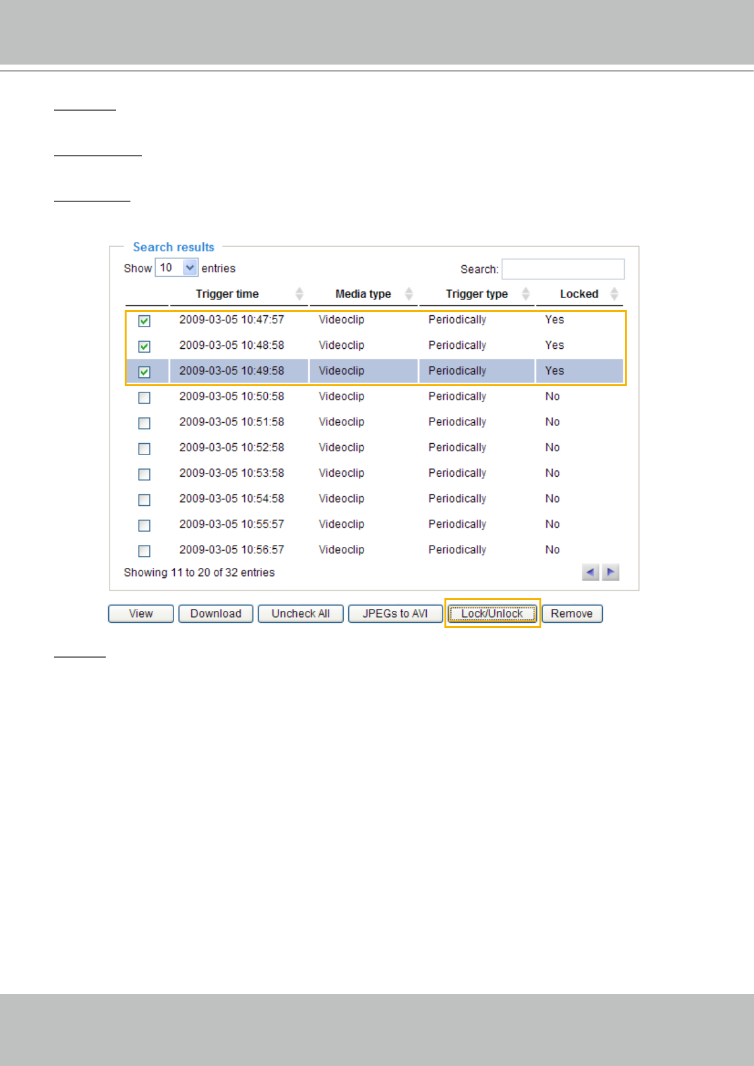Screen dimensions: 754x1066
Task: Click the Lock/Unlock button
Action: (493, 613)
